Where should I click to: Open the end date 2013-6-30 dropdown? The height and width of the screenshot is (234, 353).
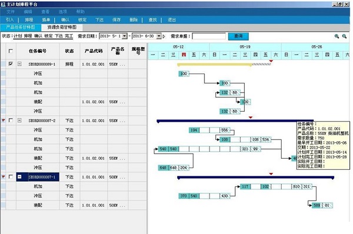tap(159, 36)
